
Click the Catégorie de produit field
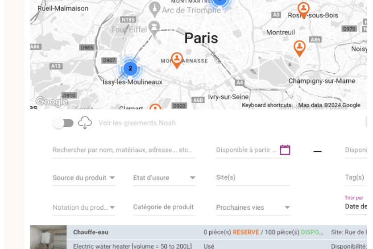coord(164,207)
